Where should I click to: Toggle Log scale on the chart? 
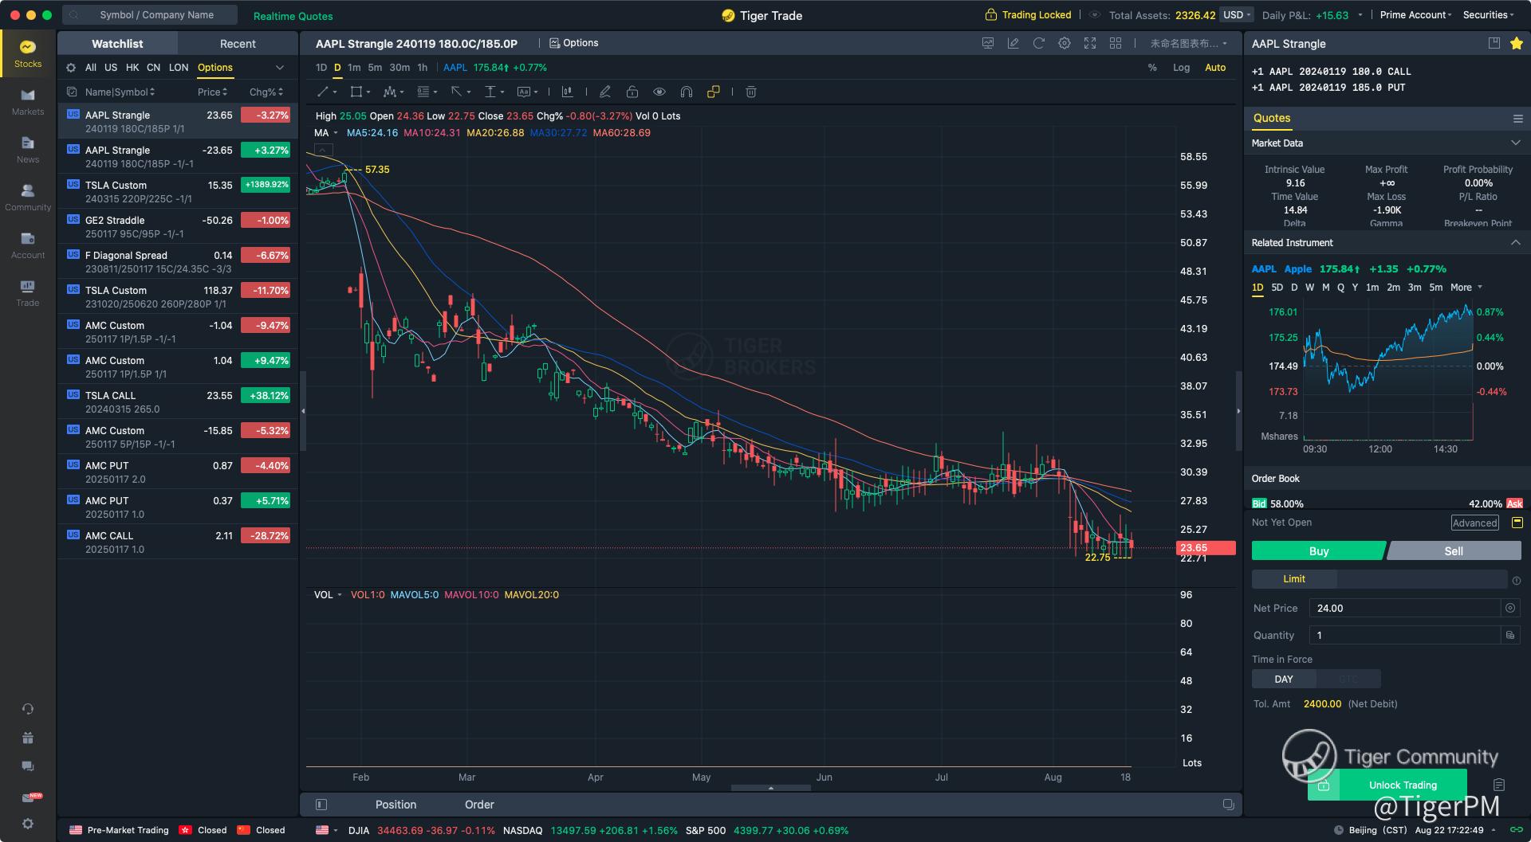[x=1181, y=68]
